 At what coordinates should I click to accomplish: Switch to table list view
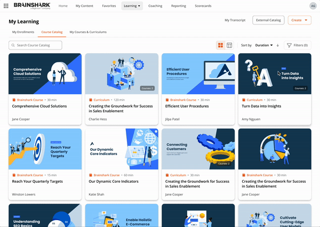coord(229,45)
